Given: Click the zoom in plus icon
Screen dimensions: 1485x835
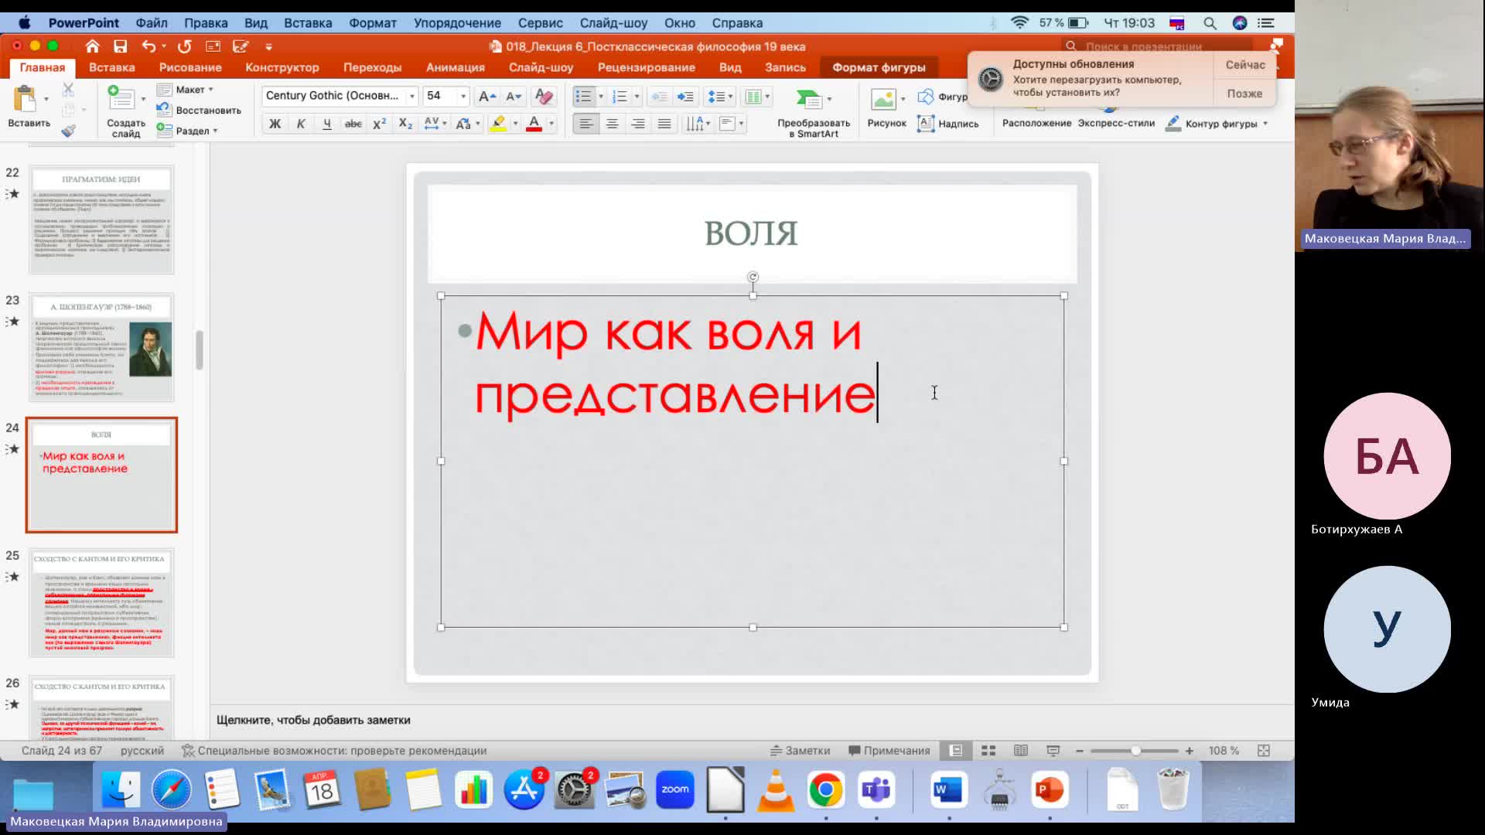Looking at the screenshot, I should (1190, 751).
